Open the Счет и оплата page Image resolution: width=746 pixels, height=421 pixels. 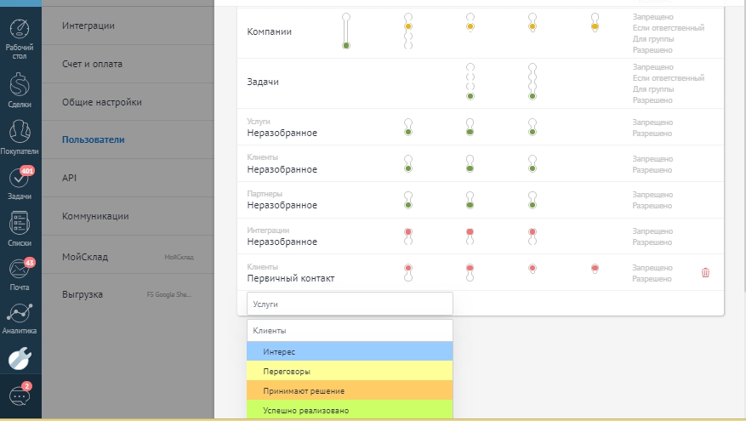click(x=92, y=64)
